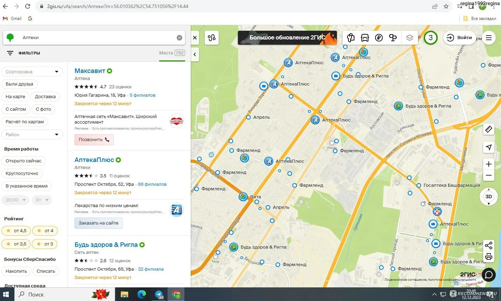
Task: Open the АптекаПлюс listing title
Action: tap(94, 160)
